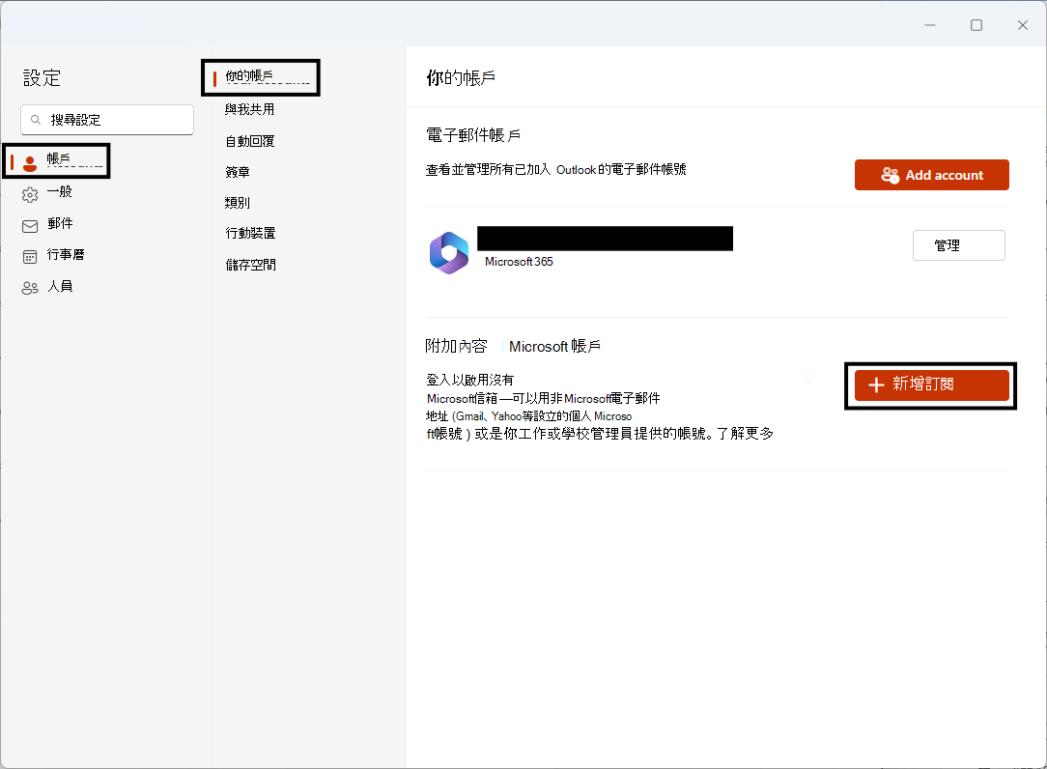The width and height of the screenshot is (1047, 769).
Task: Follow the 了解更多 link
Action: (x=746, y=434)
